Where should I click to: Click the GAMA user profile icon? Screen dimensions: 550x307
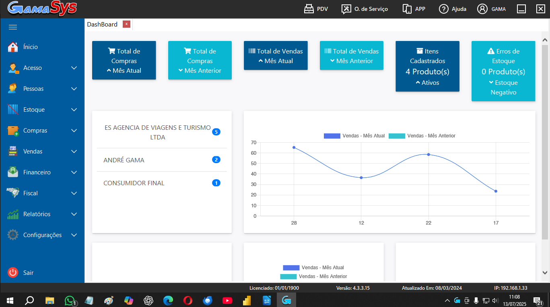482,9
